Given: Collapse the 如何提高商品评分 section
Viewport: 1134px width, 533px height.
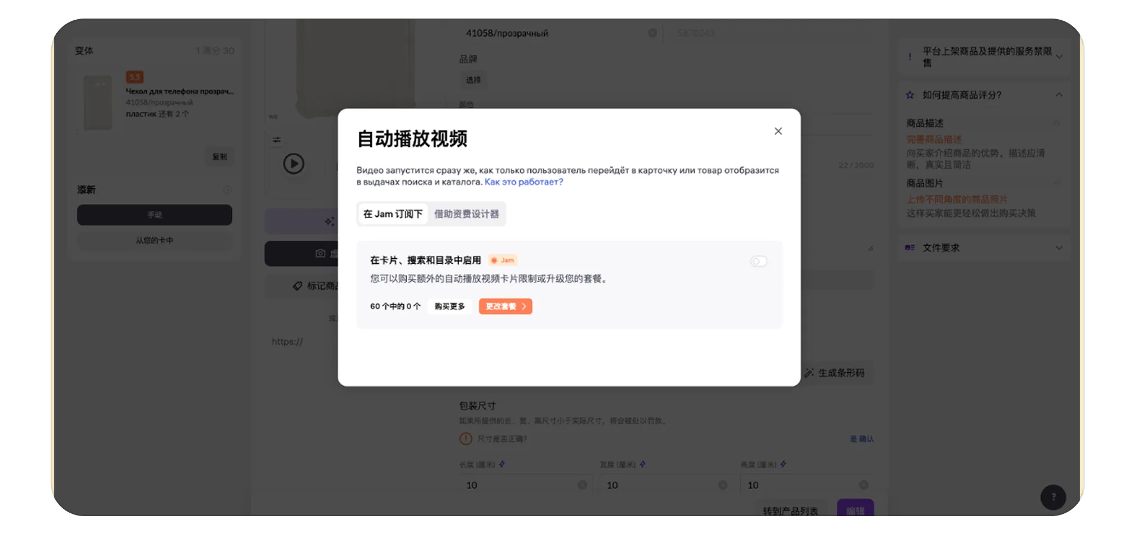Looking at the screenshot, I should click(1059, 95).
